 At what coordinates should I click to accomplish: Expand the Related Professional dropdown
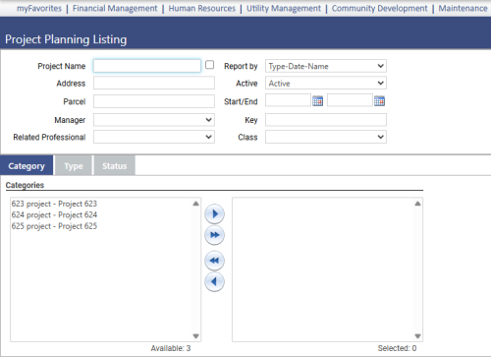pyautogui.click(x=154, y=137)
